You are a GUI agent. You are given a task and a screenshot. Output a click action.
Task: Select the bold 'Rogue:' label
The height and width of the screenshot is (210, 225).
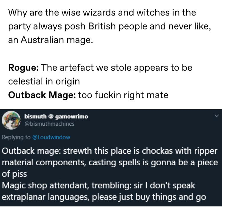[x=24, y=68]
